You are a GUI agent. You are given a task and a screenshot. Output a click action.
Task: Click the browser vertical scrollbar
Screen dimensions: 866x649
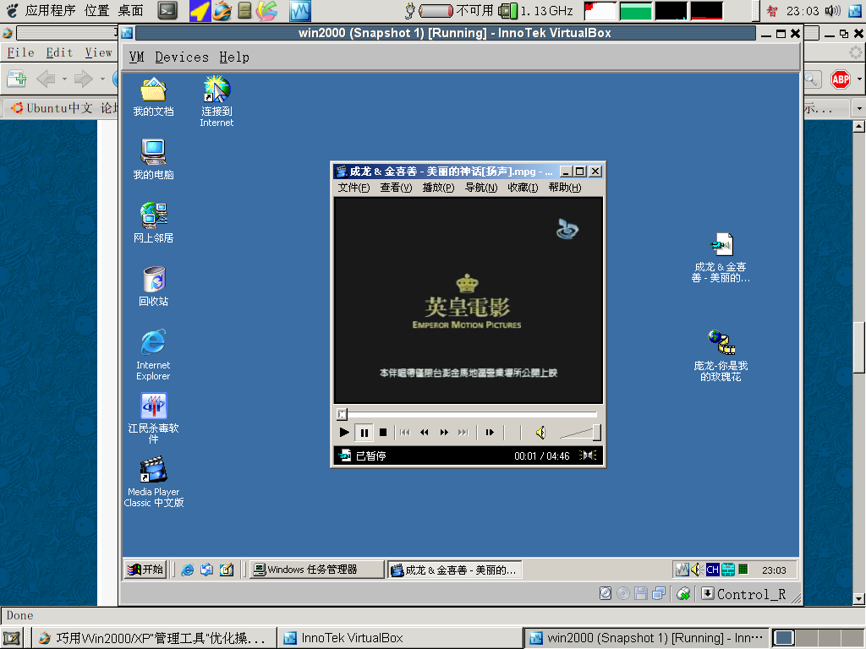click(859, 347)
